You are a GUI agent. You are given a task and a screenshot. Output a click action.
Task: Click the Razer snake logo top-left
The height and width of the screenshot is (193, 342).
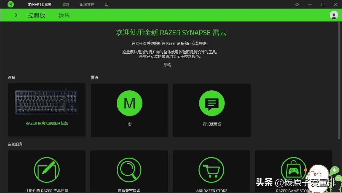tap(10, 4)
